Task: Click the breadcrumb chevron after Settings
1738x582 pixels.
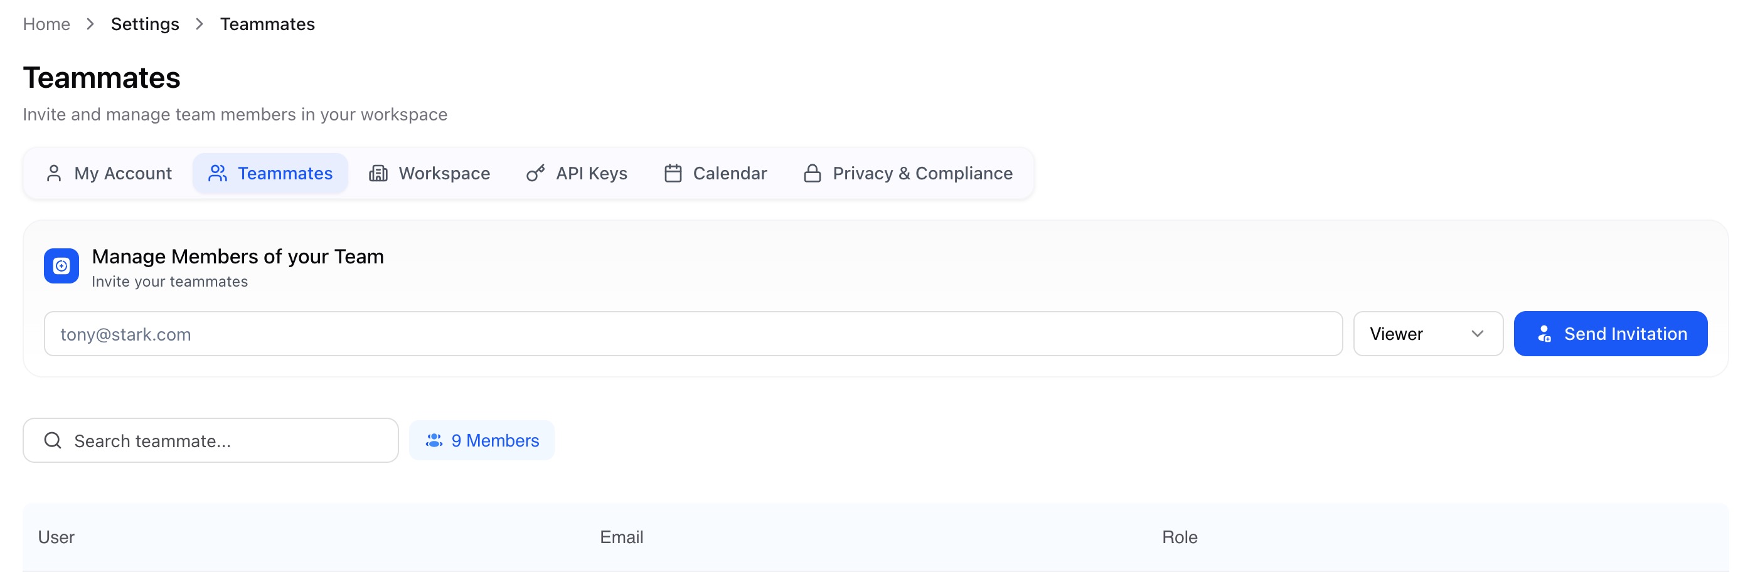Action: click(x=200, y=24)
